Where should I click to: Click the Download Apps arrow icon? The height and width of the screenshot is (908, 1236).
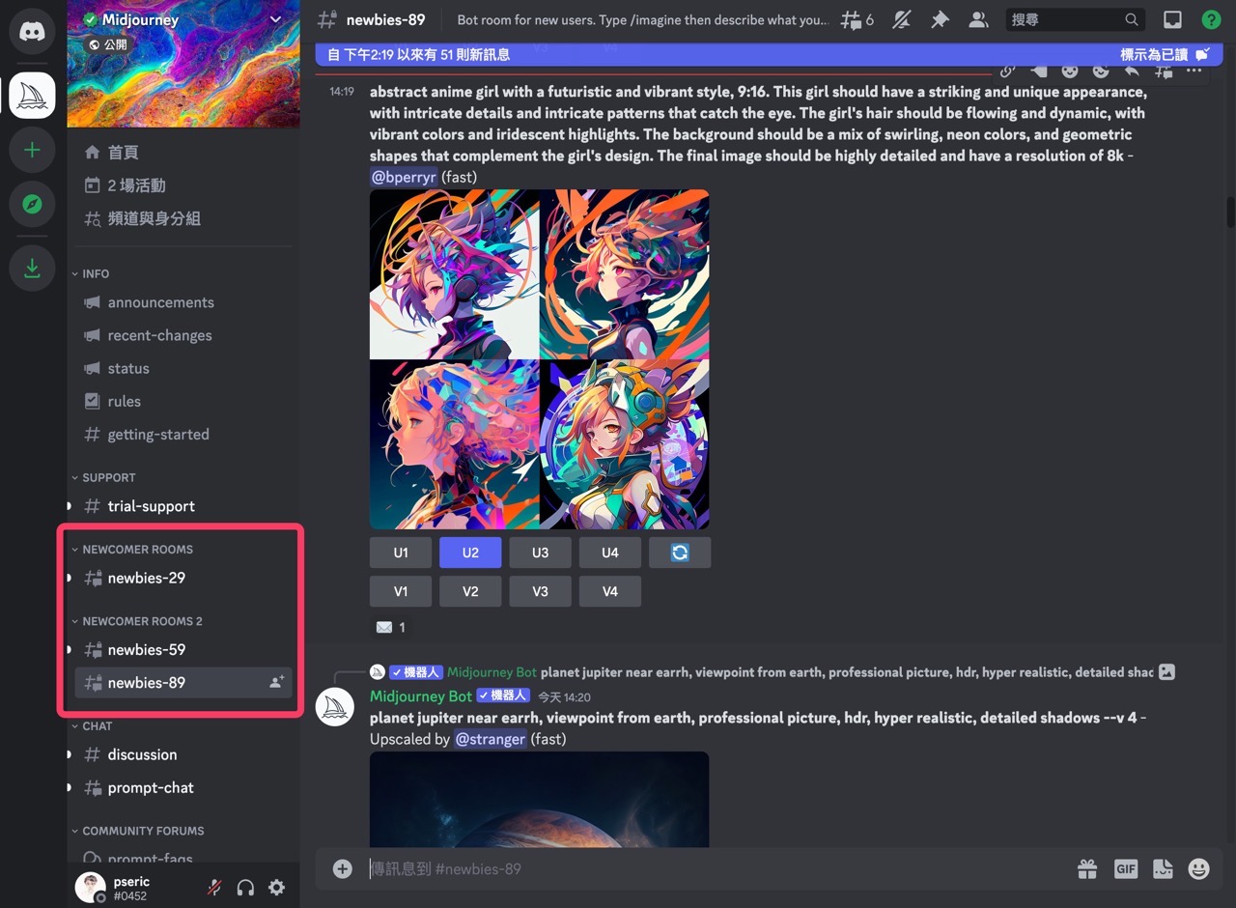pos(32,269)
